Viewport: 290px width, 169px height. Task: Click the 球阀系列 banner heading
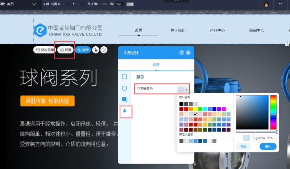pyautogui.click(x=58, y=78)
